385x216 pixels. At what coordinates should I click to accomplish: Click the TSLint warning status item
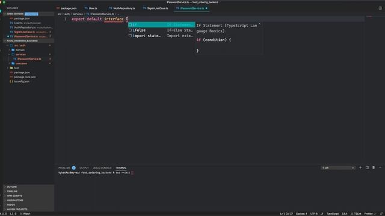(x=356, y=214)
